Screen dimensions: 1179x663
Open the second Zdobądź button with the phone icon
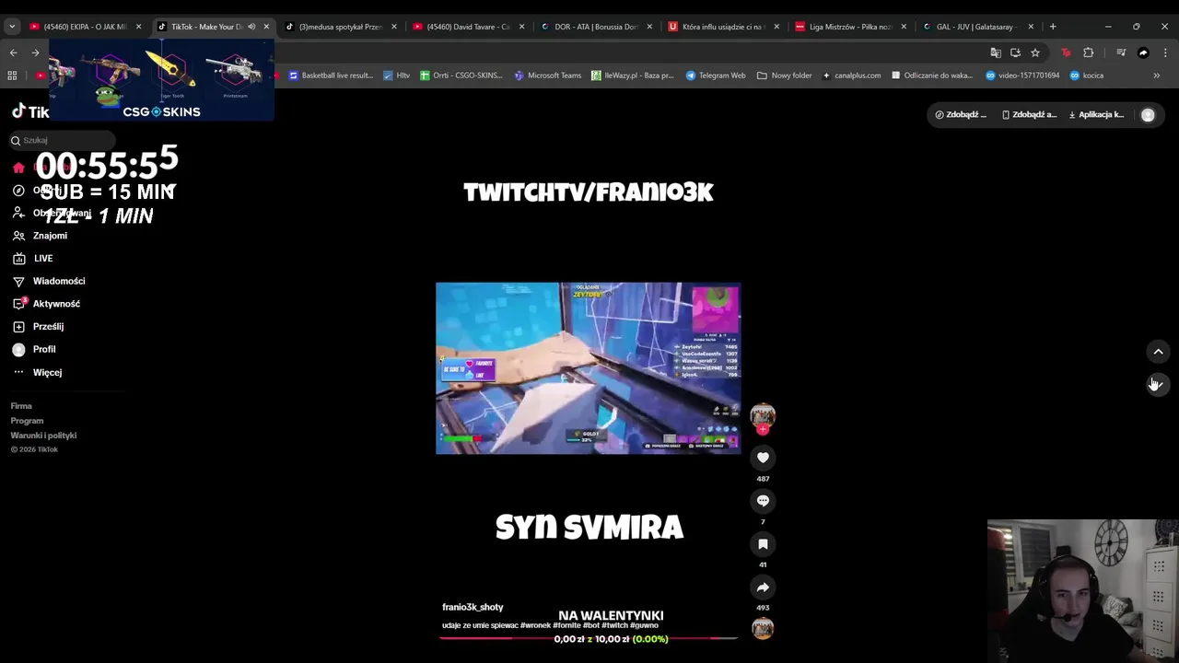point(1029,115)
